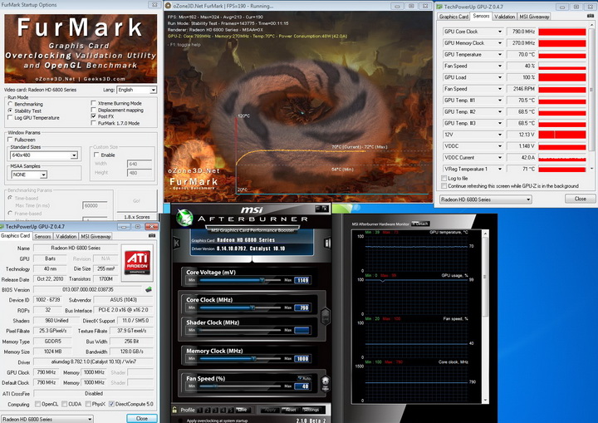Open MSI Giveaway tab in GPU-Z Sensors window
Viewport: 598px width, 423px height.
click(x=534, y=17)
